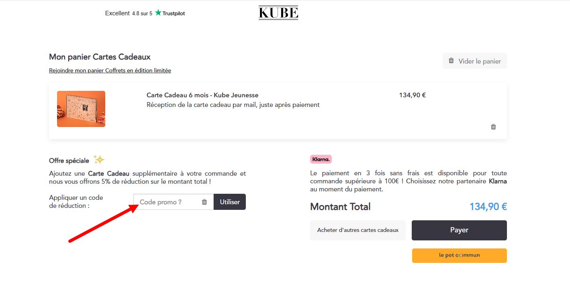The image size is (570, 281).
Task: Click the Trustpilot green star icon
Action: click(158, 12)
